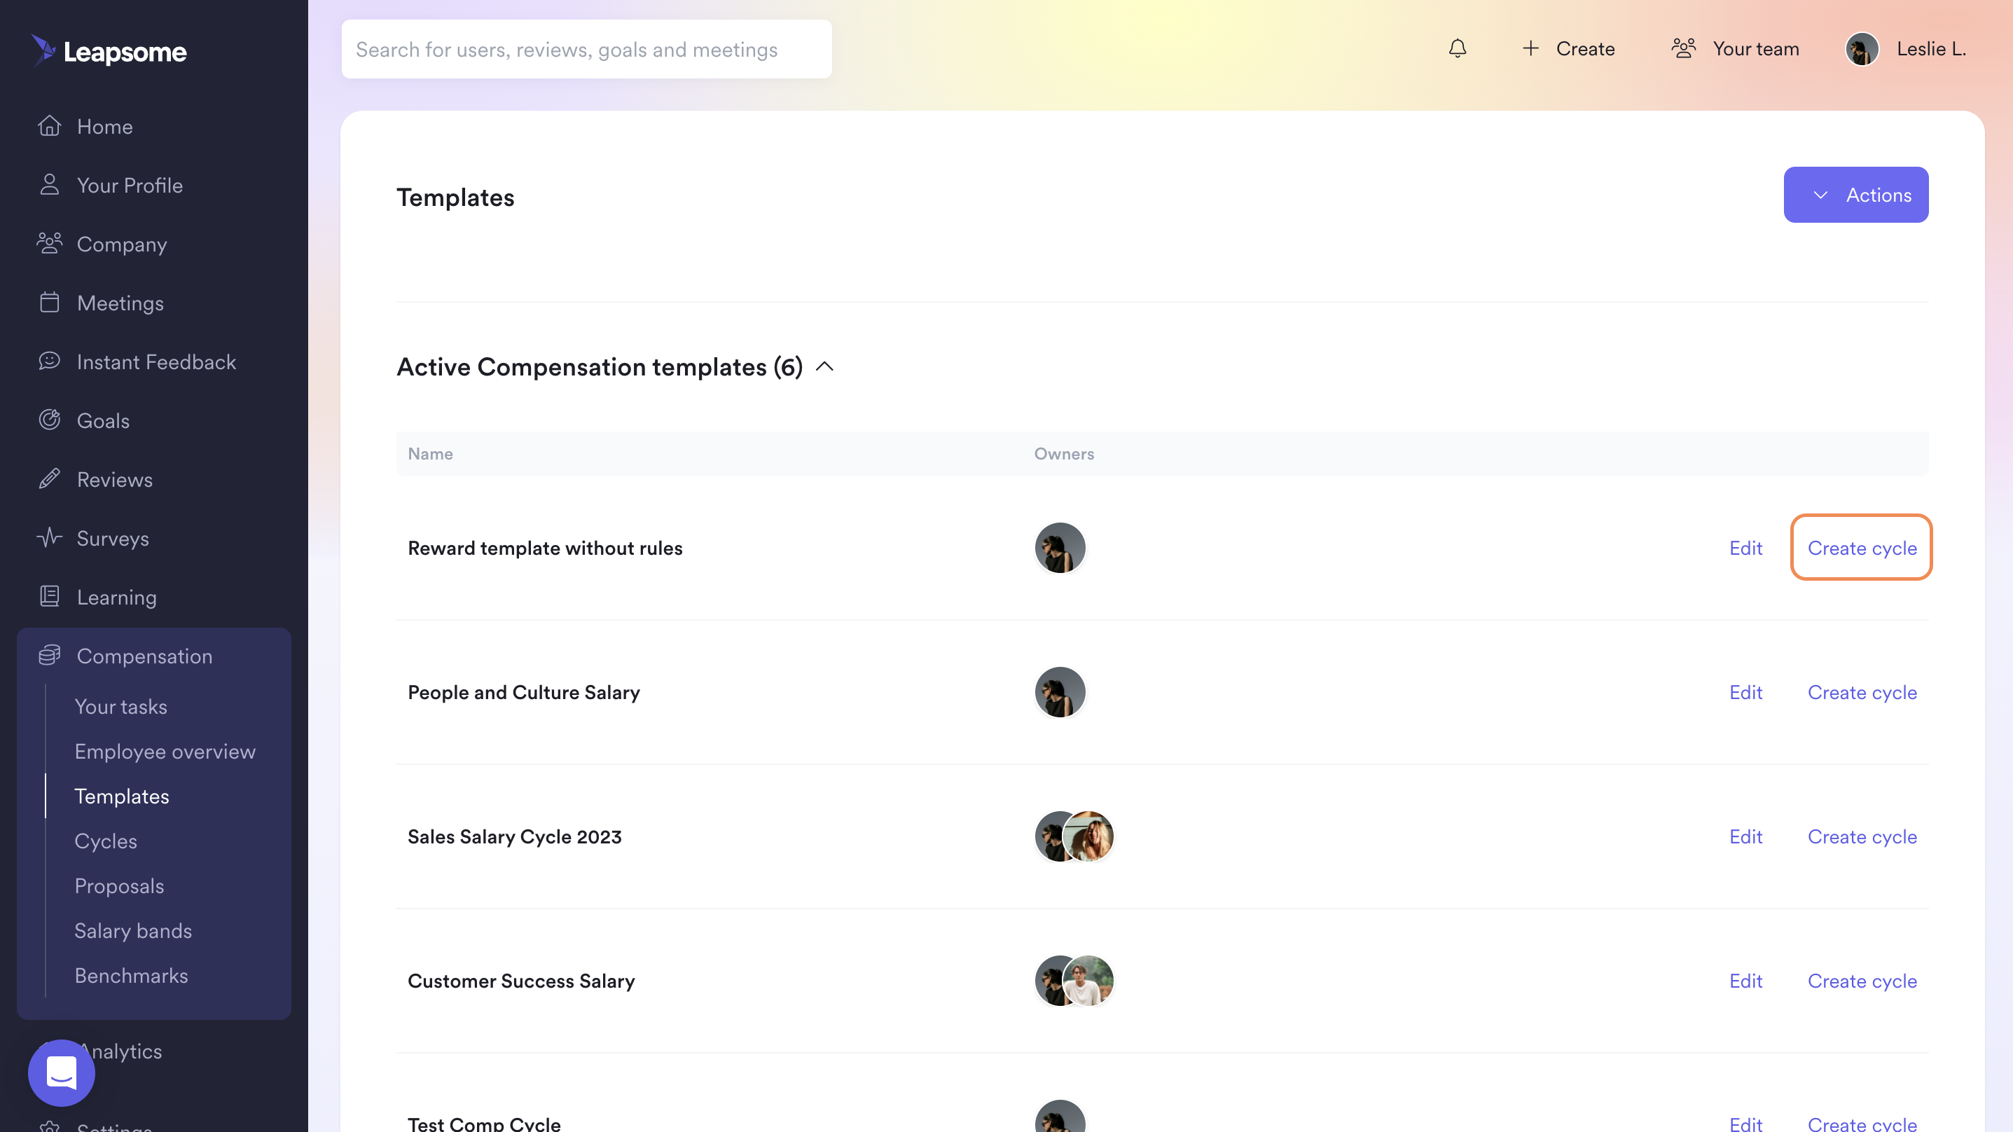Click the Name column header
Image resolution: width=2013 pixels, height=1132 pixels.
click(430, 453)
